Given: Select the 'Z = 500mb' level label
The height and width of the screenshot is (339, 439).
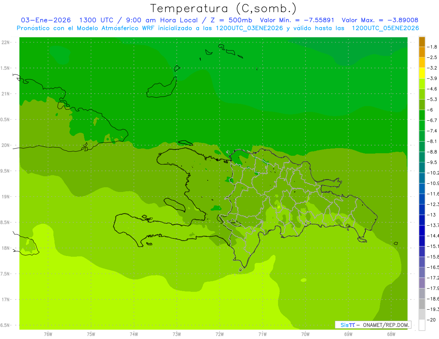Looking at the screenshot, I should point(229,20).
